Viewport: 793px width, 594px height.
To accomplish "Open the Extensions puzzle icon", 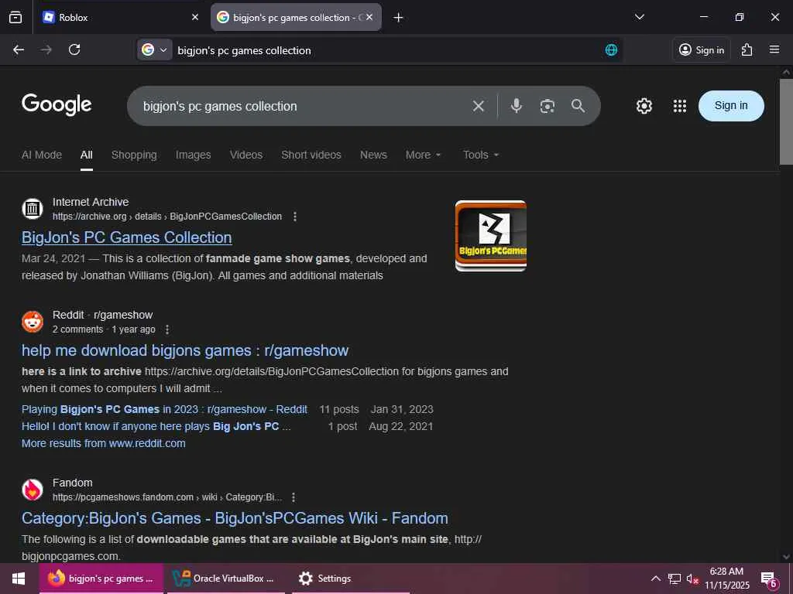I will [x=747, y=49].
